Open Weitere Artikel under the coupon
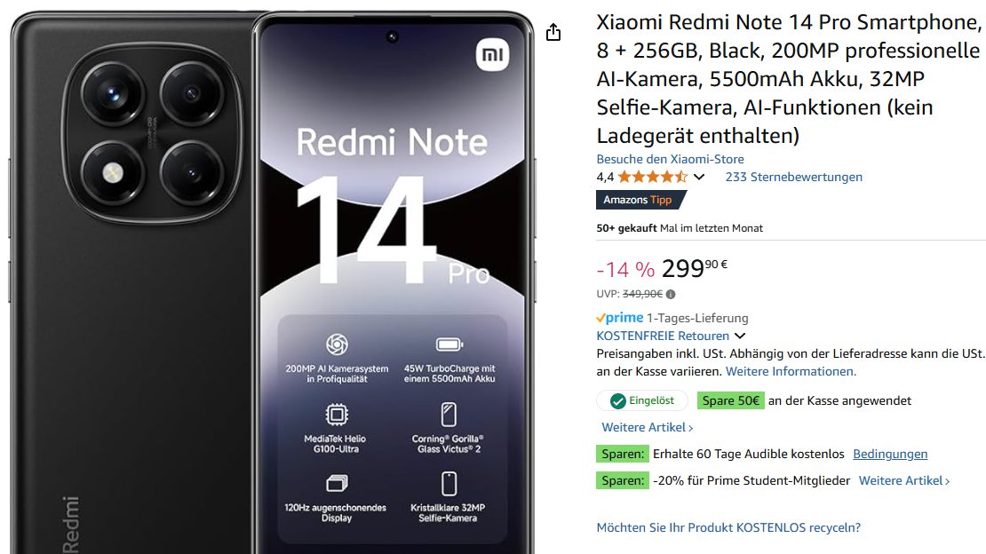Image resolution: width=986 pixels, height=554 pixels. coord(648,428)
